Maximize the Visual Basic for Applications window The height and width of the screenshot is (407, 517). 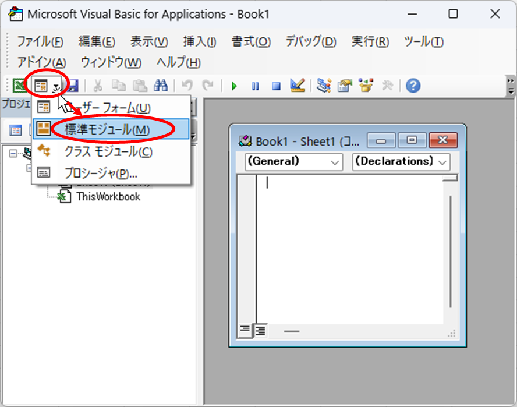pos(454,14)
